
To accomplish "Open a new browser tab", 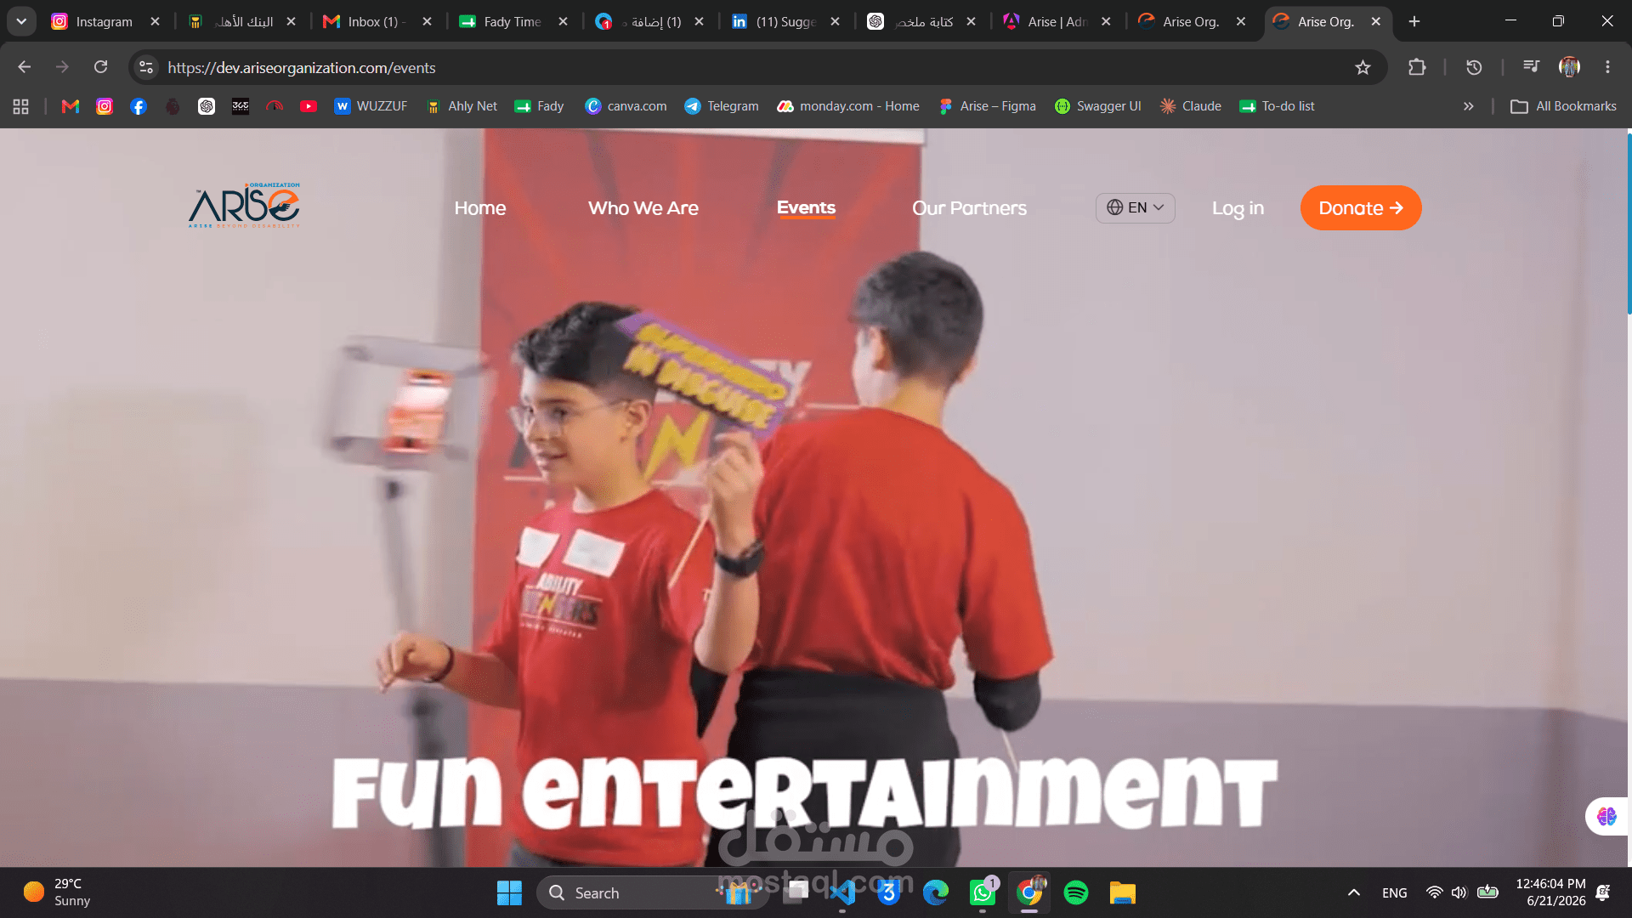I will click(1414, 21).
